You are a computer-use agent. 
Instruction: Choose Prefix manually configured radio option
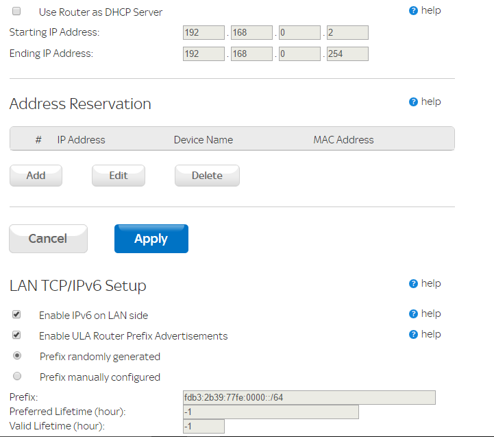click(17, 376)
